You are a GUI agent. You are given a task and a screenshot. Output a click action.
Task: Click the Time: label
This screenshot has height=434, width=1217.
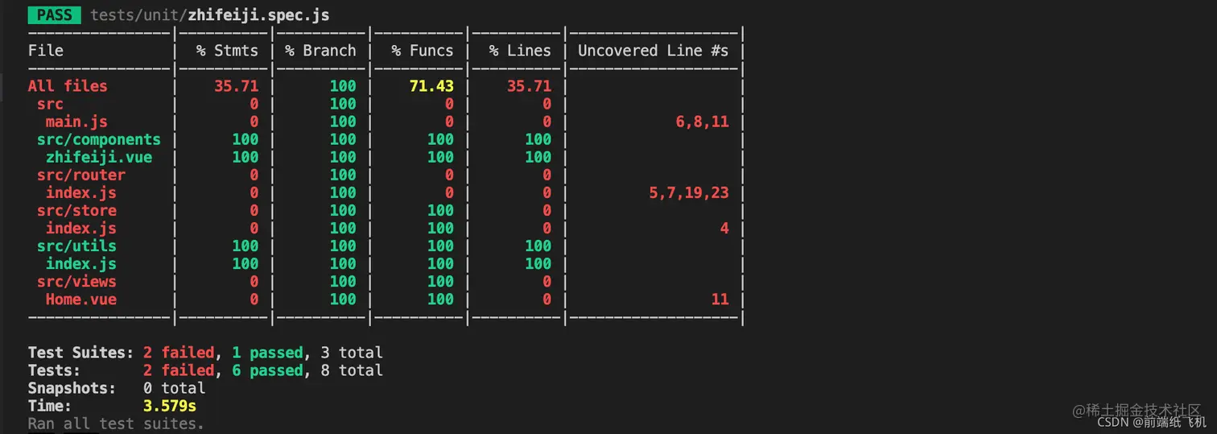coord(50,406)
